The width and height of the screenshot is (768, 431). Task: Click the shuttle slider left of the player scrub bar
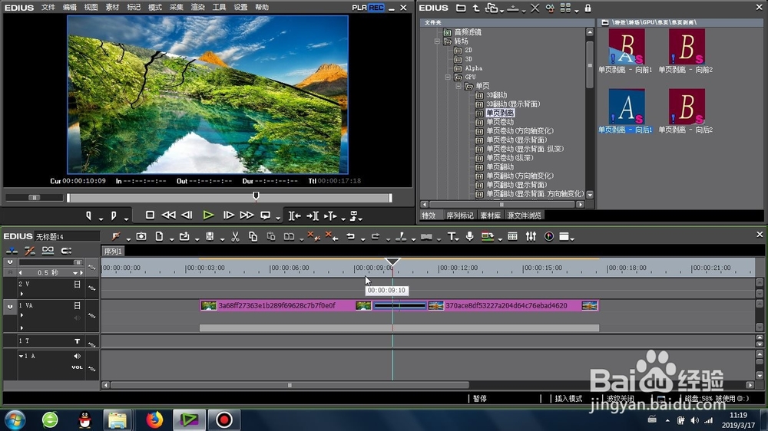pyautogui.click(x=34, y=198)
